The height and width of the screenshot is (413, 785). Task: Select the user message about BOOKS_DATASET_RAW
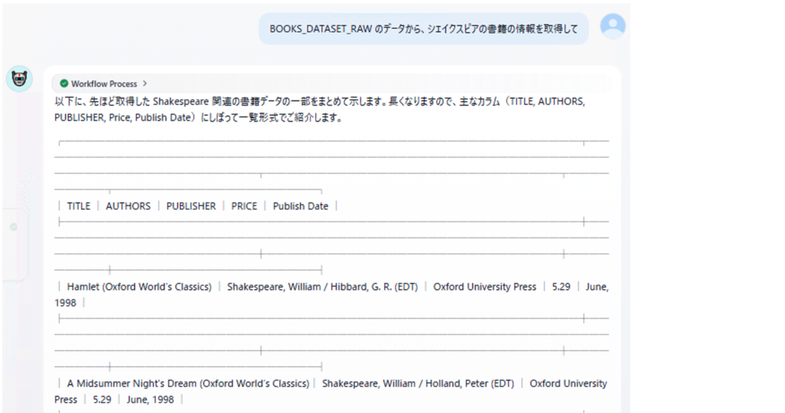click(x=424, y=29)
